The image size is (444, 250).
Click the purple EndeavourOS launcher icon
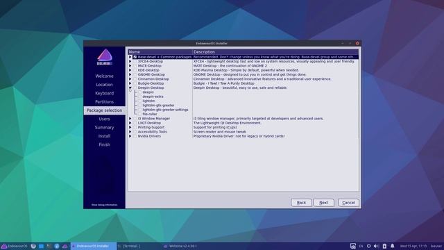click(65, 246)
